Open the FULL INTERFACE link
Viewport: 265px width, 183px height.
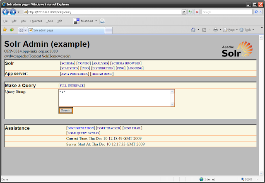[x=72, y=86]
